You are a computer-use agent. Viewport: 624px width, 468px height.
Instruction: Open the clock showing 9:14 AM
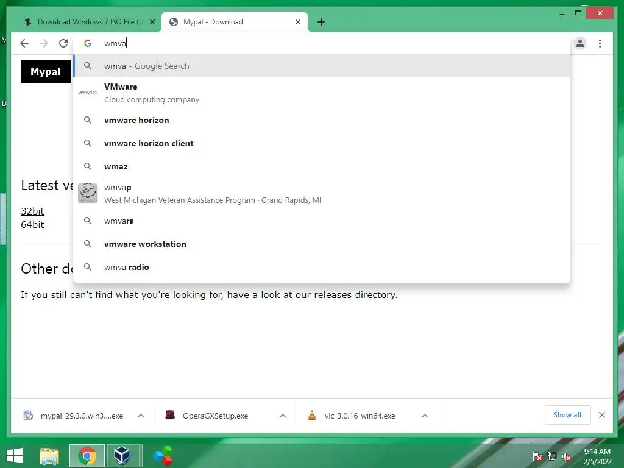click(597, 456)
